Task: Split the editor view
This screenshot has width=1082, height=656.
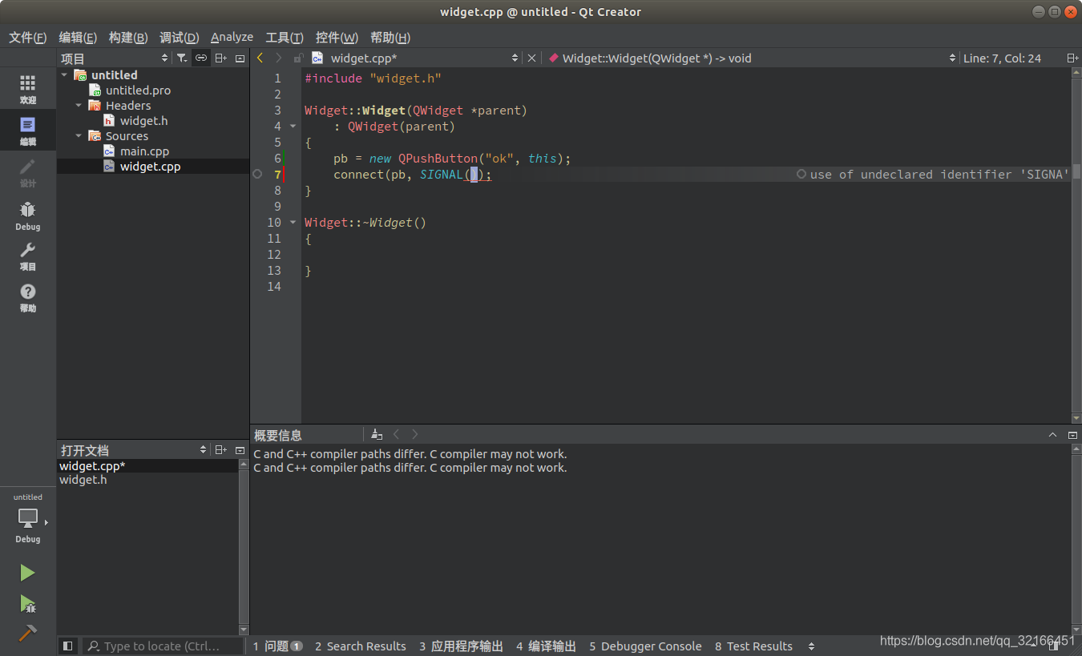Action: [1072, 58]
